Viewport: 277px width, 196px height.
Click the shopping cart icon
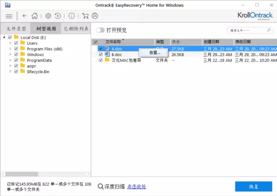point(85,16)
